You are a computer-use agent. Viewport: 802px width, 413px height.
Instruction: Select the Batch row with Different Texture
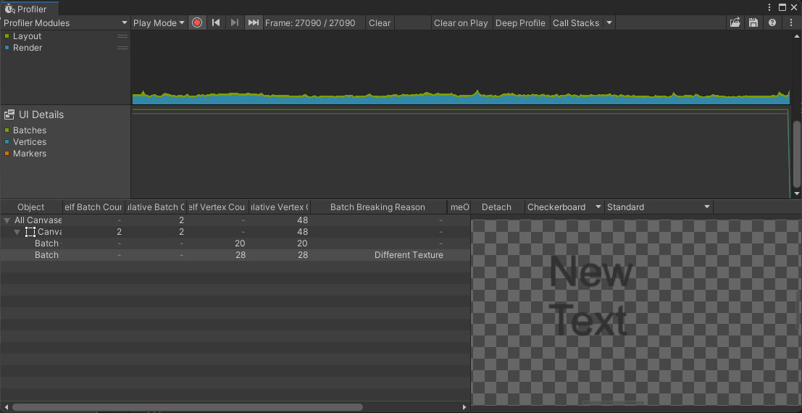[x=235, y=255]
